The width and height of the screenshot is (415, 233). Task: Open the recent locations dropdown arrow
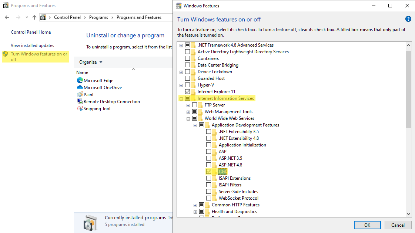tap(27, 17)
